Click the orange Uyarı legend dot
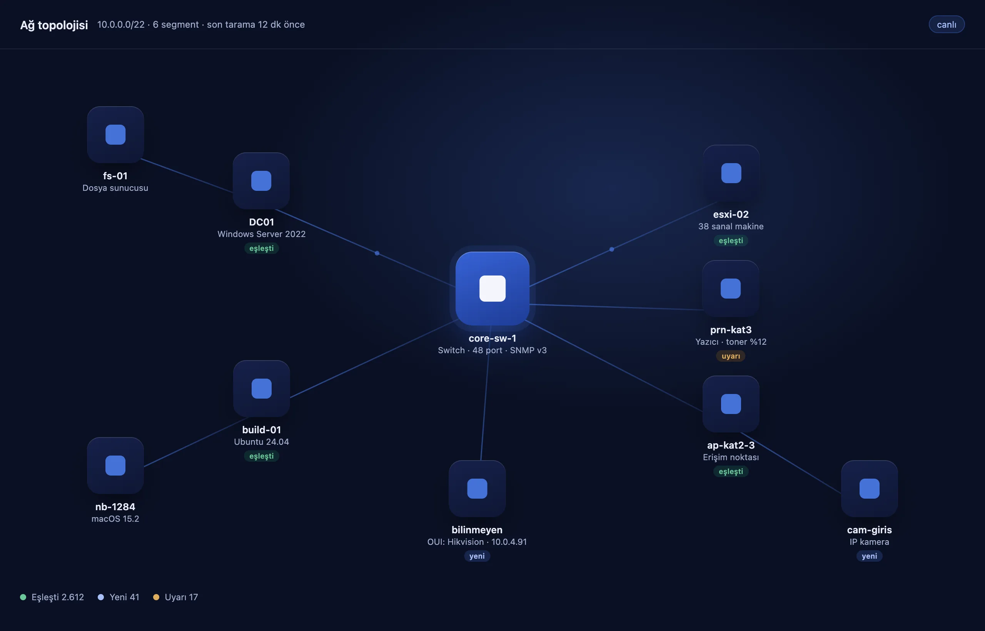 click(x=156, y=597)
